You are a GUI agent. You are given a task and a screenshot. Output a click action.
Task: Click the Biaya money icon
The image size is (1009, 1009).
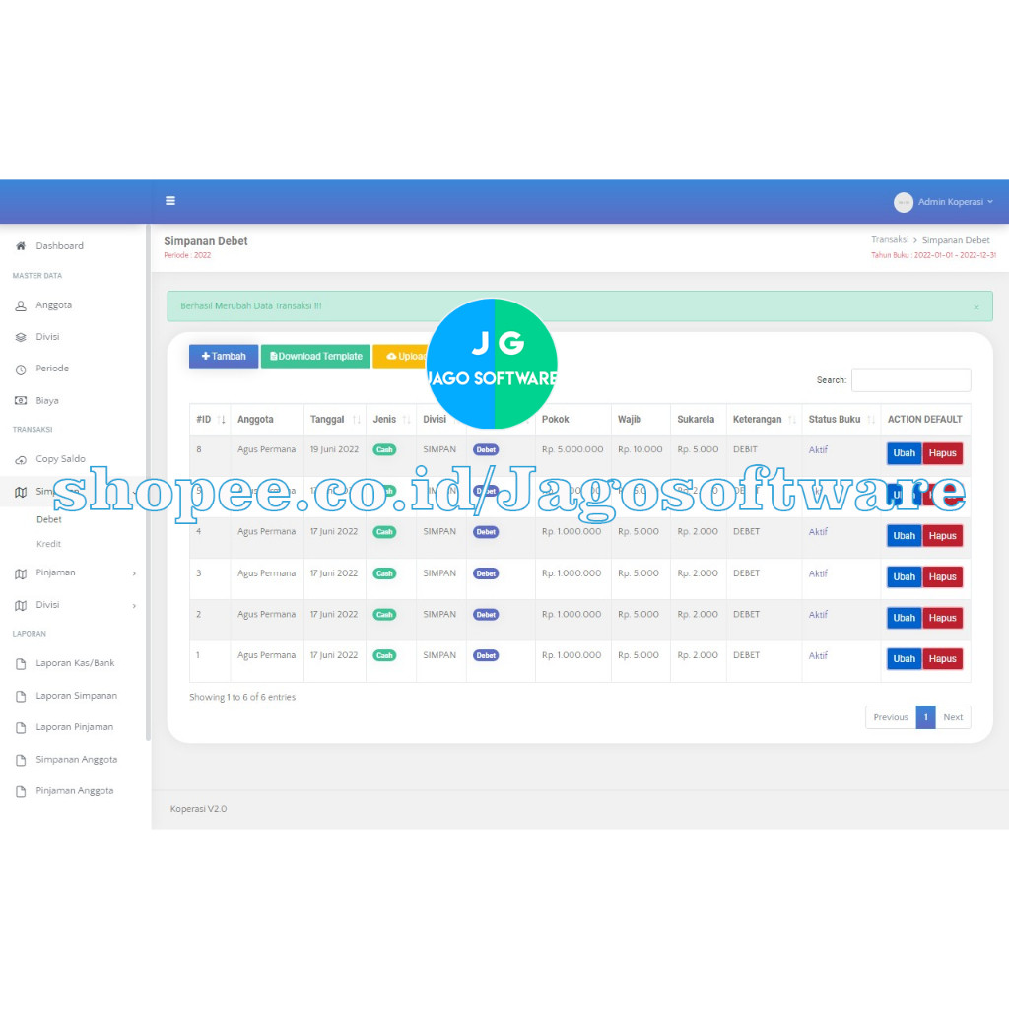click(x=20, y=400)
